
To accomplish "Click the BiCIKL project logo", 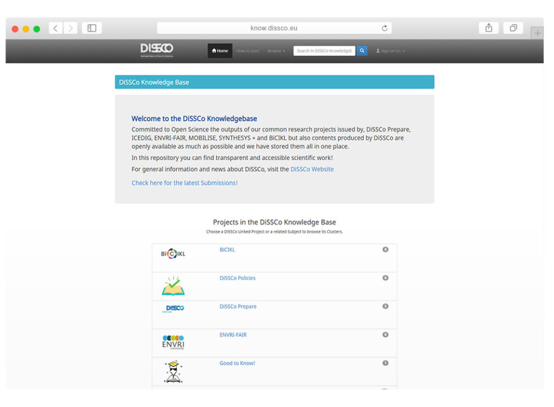I will (x=172, y=253).
